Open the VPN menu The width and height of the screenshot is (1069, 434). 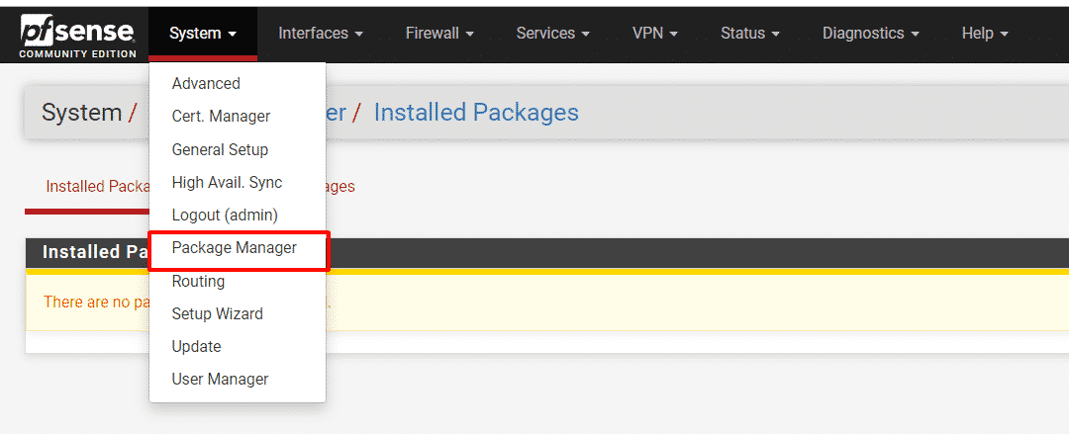[655, 34]
